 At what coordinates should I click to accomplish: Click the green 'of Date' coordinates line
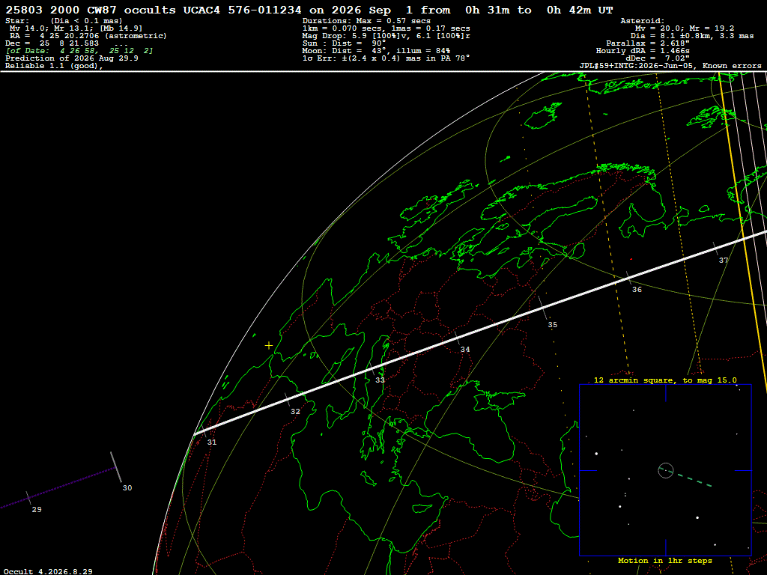[79, 51]
